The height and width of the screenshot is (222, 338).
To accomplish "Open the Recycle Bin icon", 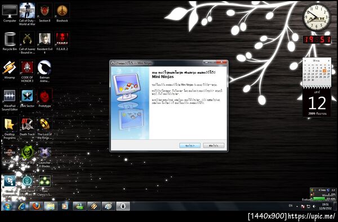I will [10, 41].
